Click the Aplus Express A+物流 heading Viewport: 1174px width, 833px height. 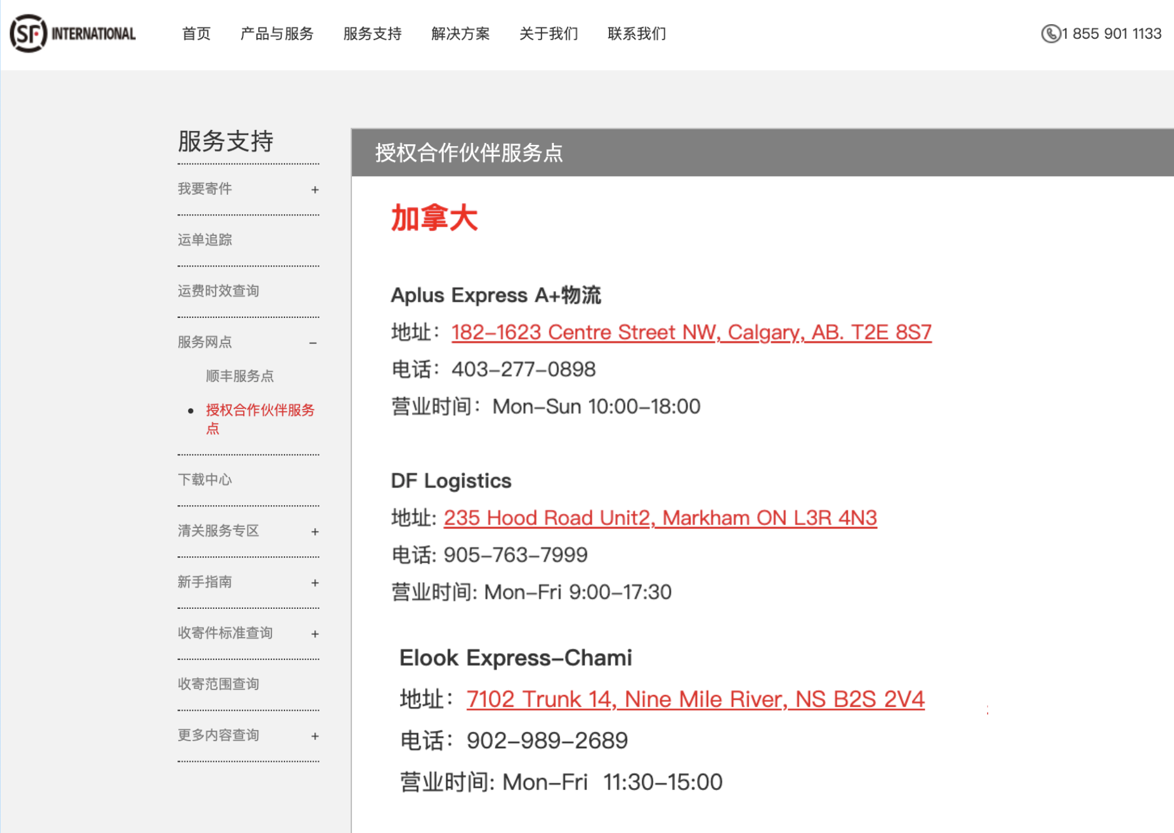pyautogui.click(x=496, y=295)
